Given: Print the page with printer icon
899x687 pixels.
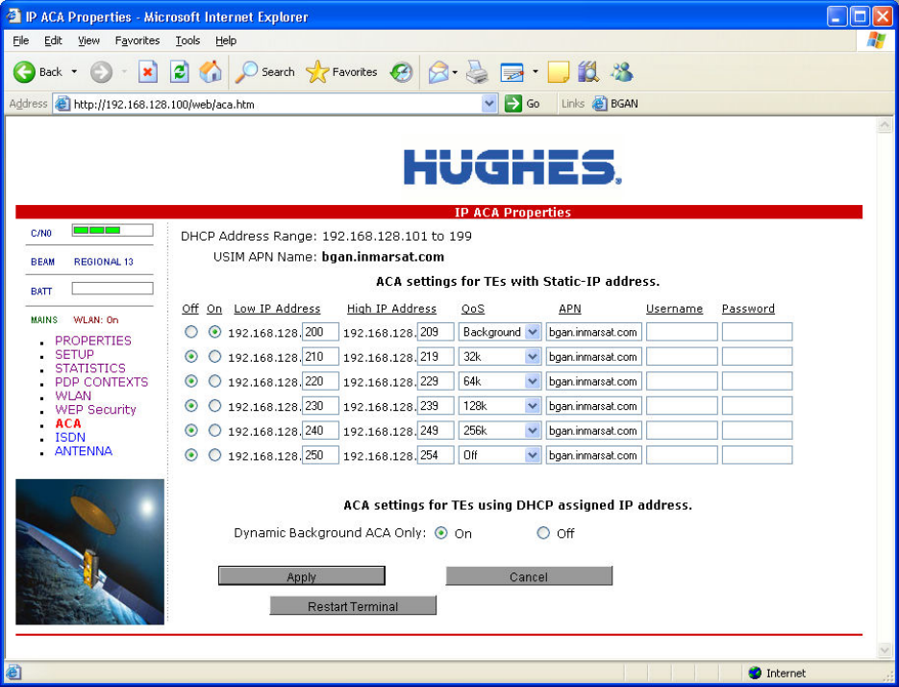Looking at the screenshot, I should coord(477,72).
